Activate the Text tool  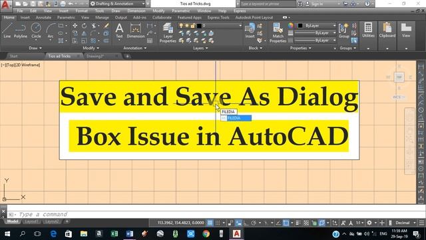119,31
